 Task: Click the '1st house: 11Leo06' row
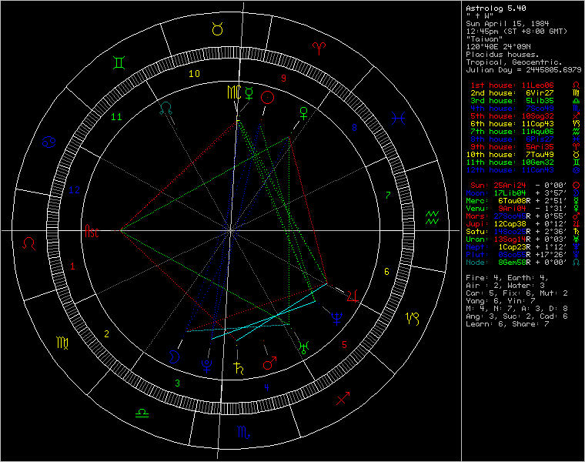(524, 85)
